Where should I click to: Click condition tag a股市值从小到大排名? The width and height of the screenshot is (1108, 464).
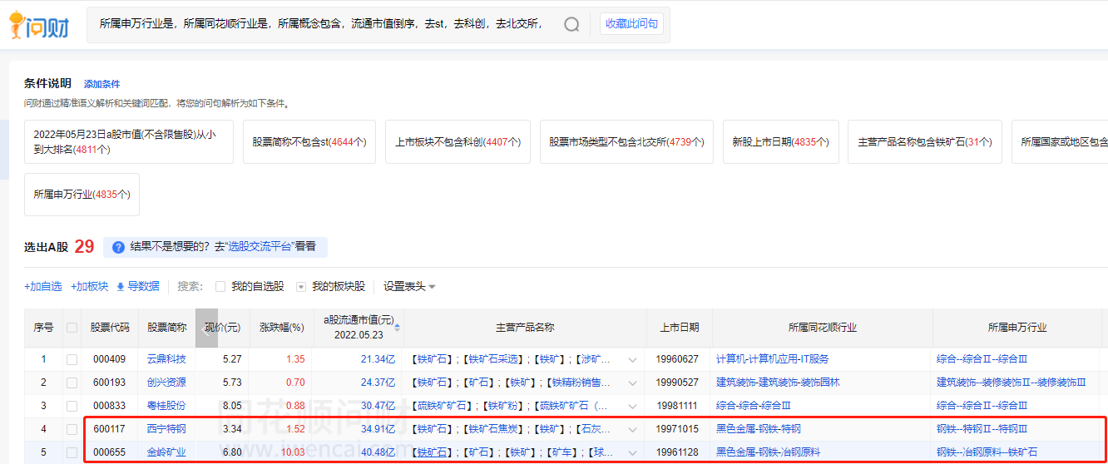pyautogui.click(x=129, y=141)
